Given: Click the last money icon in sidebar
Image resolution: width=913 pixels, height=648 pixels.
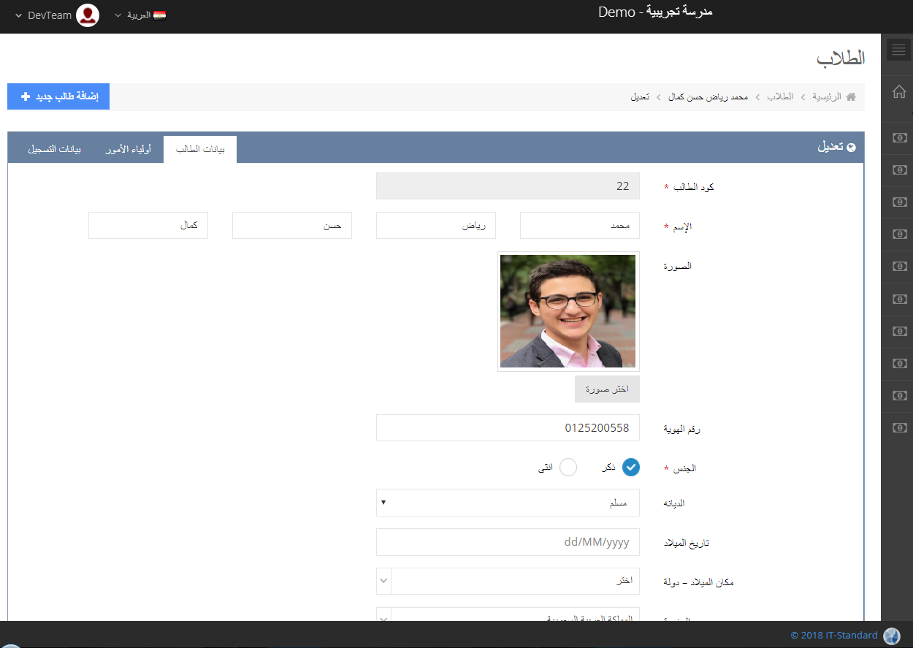Looking at the screenshot, I should coord(899,428).
